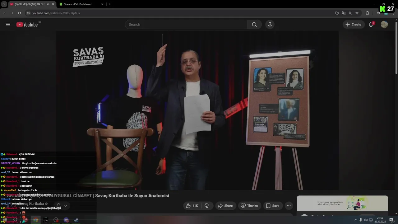Bookmark this page with the star
The height and width of the screenshot is (224, 398).
click(357, 13)
